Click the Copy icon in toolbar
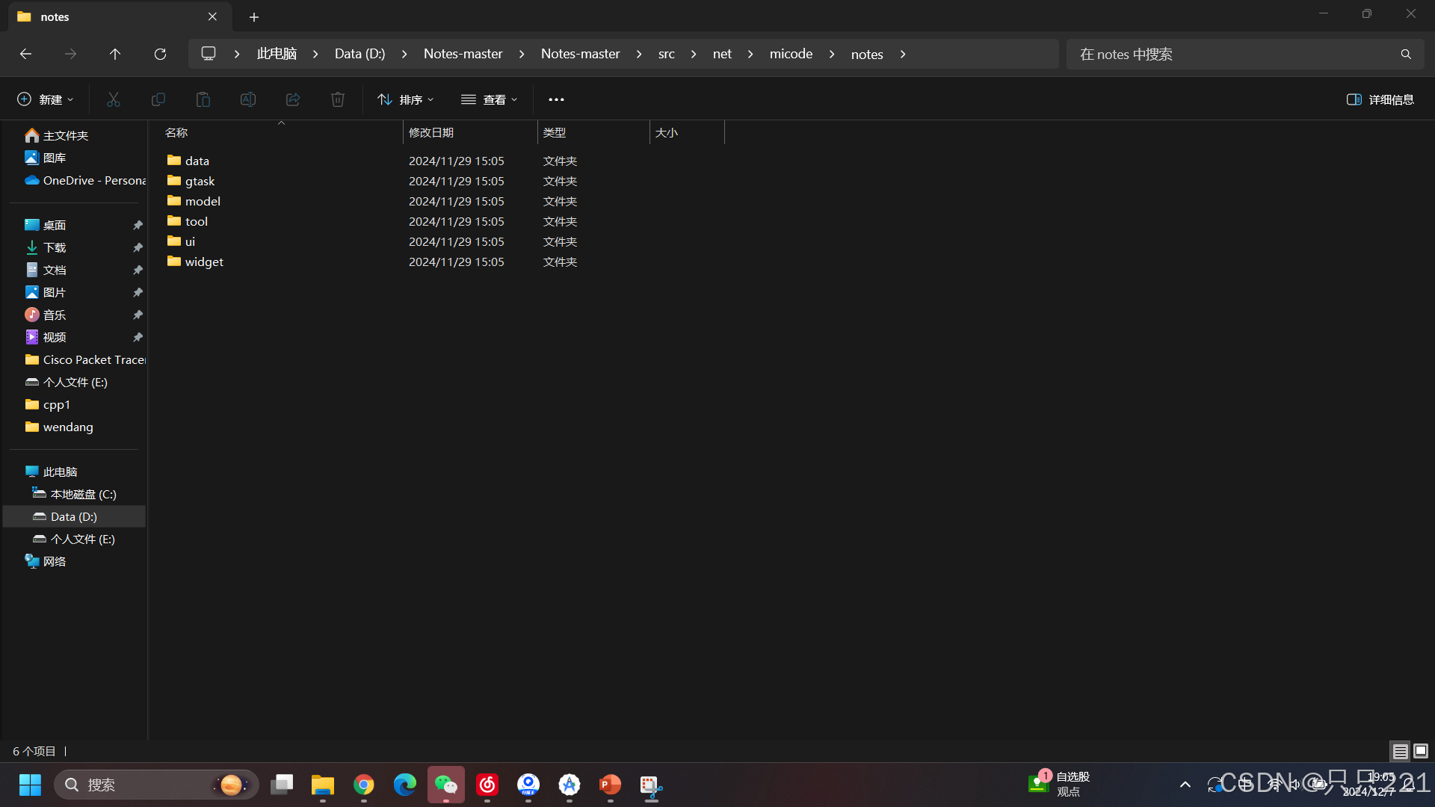Screen dimensions: 1435x807 point(158,99)
